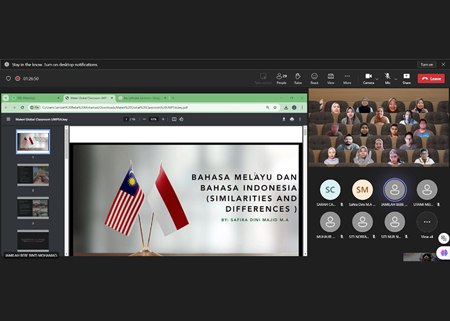Reload the browser page
Screen dimensions: 450x321
point(22,107)
